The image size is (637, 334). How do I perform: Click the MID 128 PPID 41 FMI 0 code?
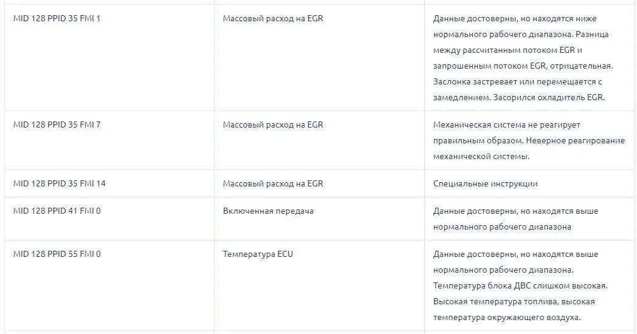coord(57,211)
